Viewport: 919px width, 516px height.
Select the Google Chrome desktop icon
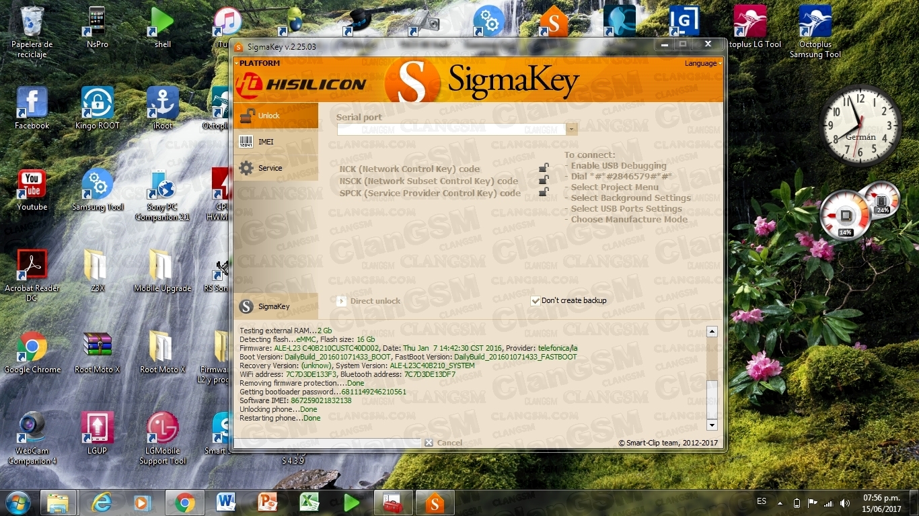click(x=32, y=353)
